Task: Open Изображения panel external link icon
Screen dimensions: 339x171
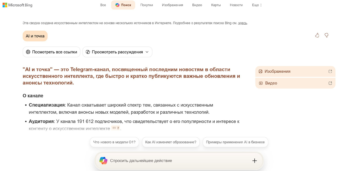Action: (330, 72)
